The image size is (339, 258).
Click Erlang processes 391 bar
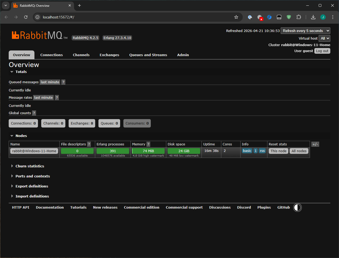(113, 151)
